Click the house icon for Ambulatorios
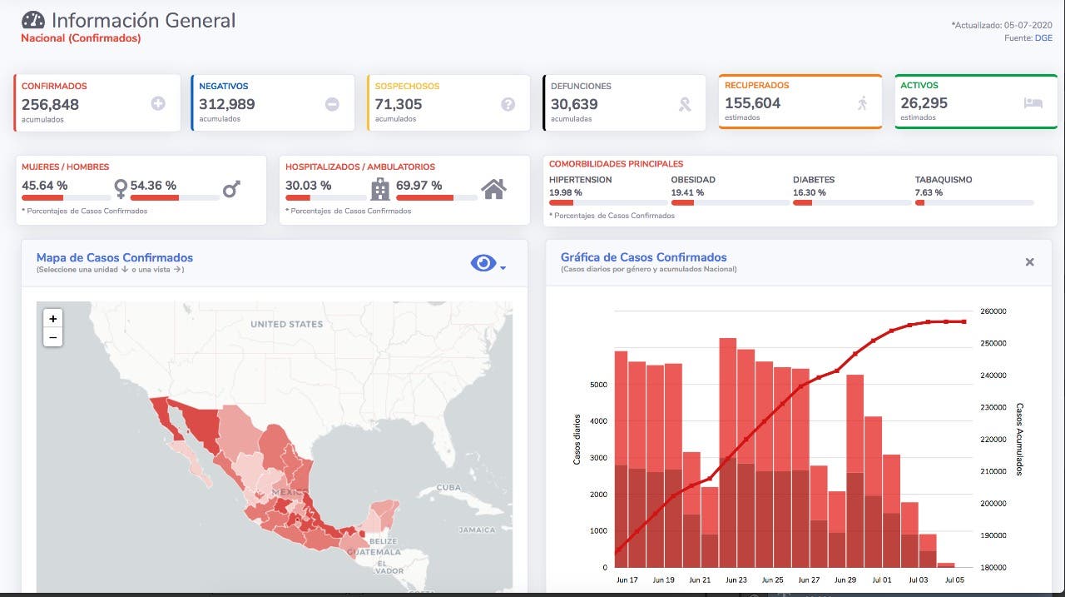The image size is (1065, 597). (x=493, y=189)
